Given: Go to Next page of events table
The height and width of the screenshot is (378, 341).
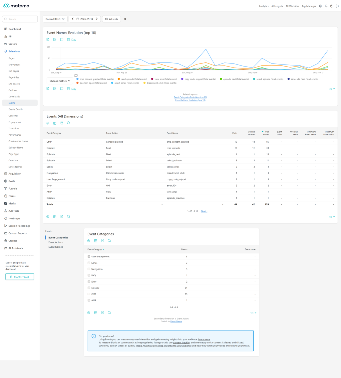Looking at the screenshot, I should click(204, 211).
